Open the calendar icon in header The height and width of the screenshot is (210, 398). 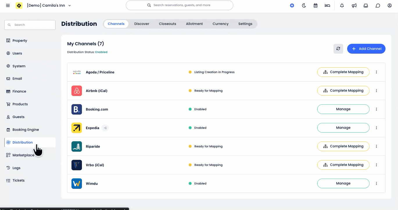click(x=315, y=6)
